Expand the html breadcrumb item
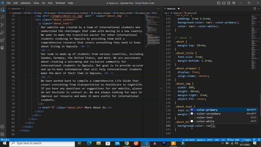 pos(28,13)
